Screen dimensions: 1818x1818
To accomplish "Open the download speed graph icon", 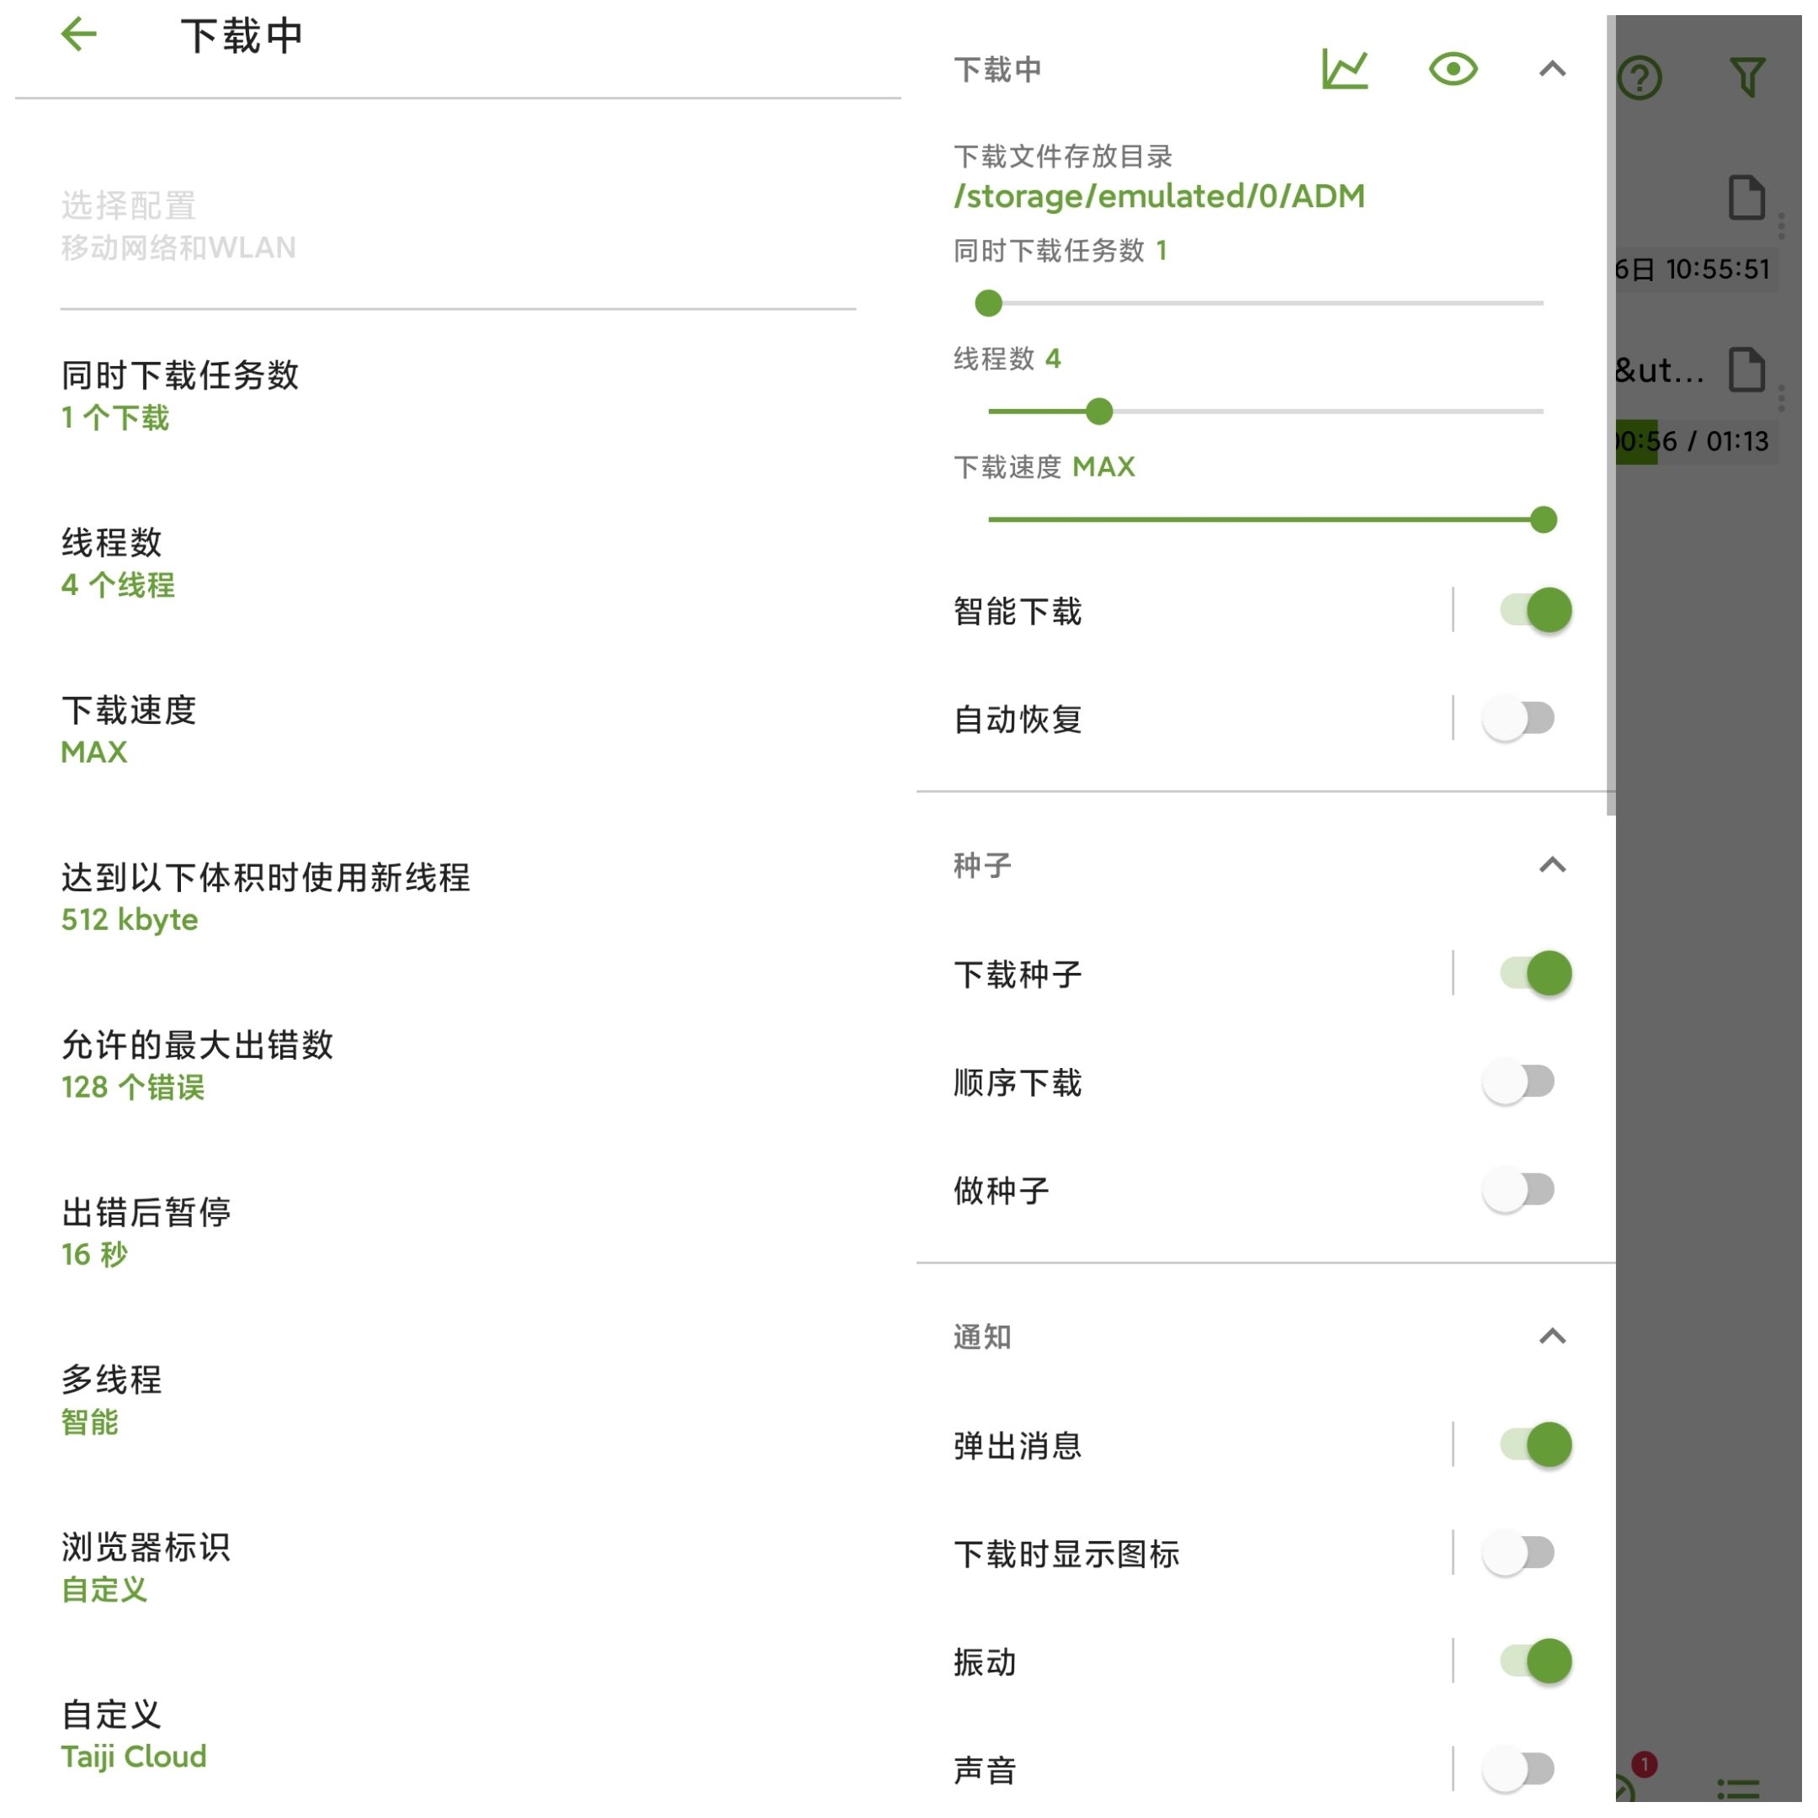I will coord(1357,70).
